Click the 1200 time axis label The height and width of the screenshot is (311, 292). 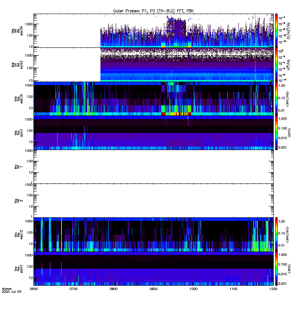273,289
